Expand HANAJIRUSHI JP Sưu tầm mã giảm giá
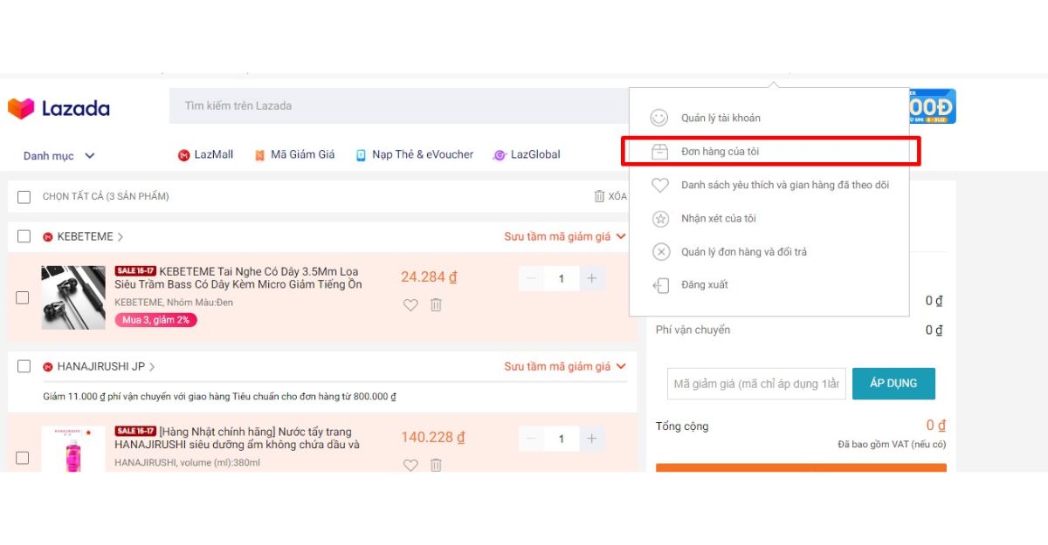This screenshot has width=1048, height=545. point(565,366)
